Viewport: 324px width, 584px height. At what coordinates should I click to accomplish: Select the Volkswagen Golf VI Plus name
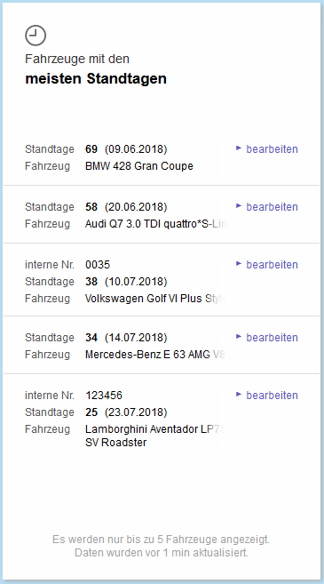point(156,299)
